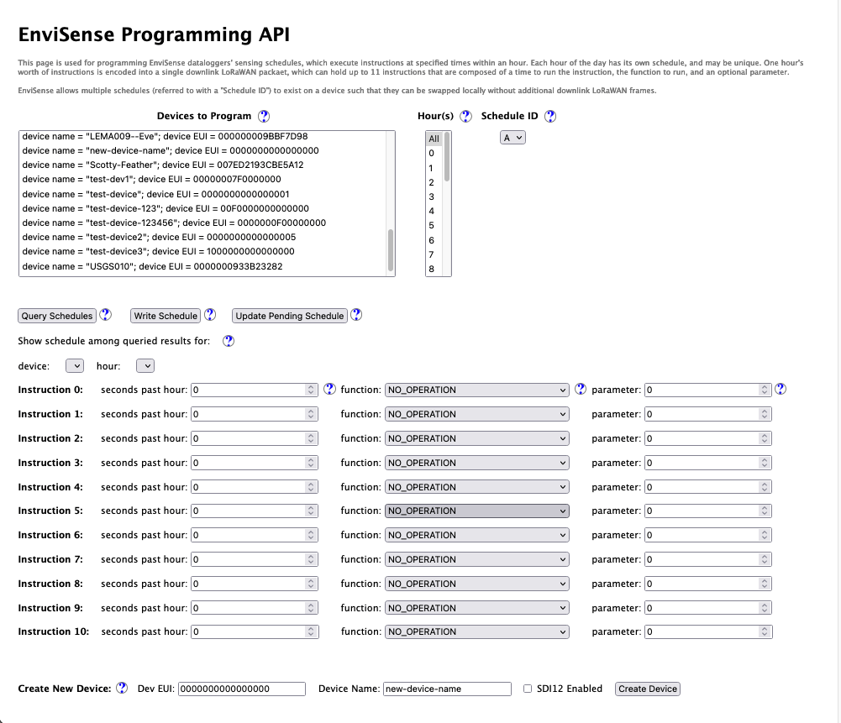841x723 pixels.
Task: Open help icon after Query Schedules button
Action: pyautogui.click(x=106, y=315)
